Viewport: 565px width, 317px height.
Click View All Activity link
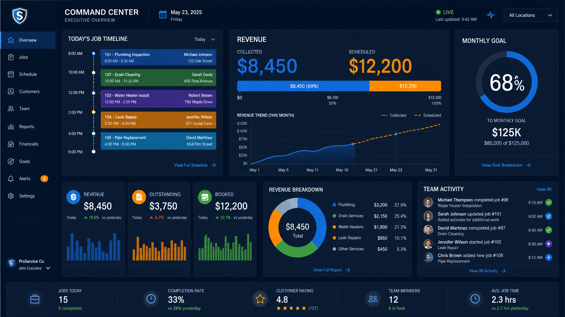pyautogui.click(x=487, y=271)
